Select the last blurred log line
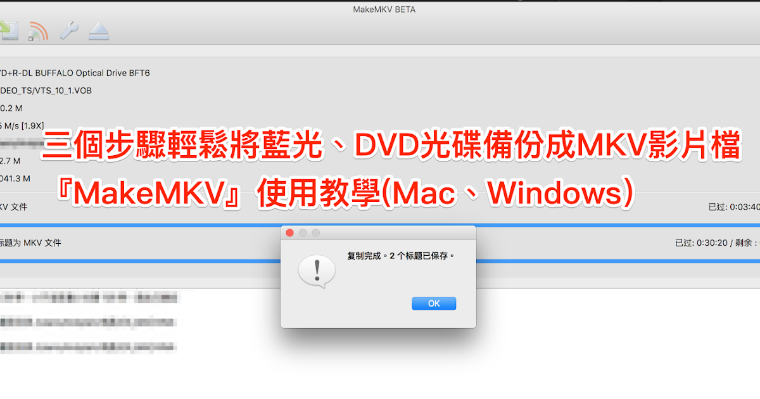 [88, 347]
